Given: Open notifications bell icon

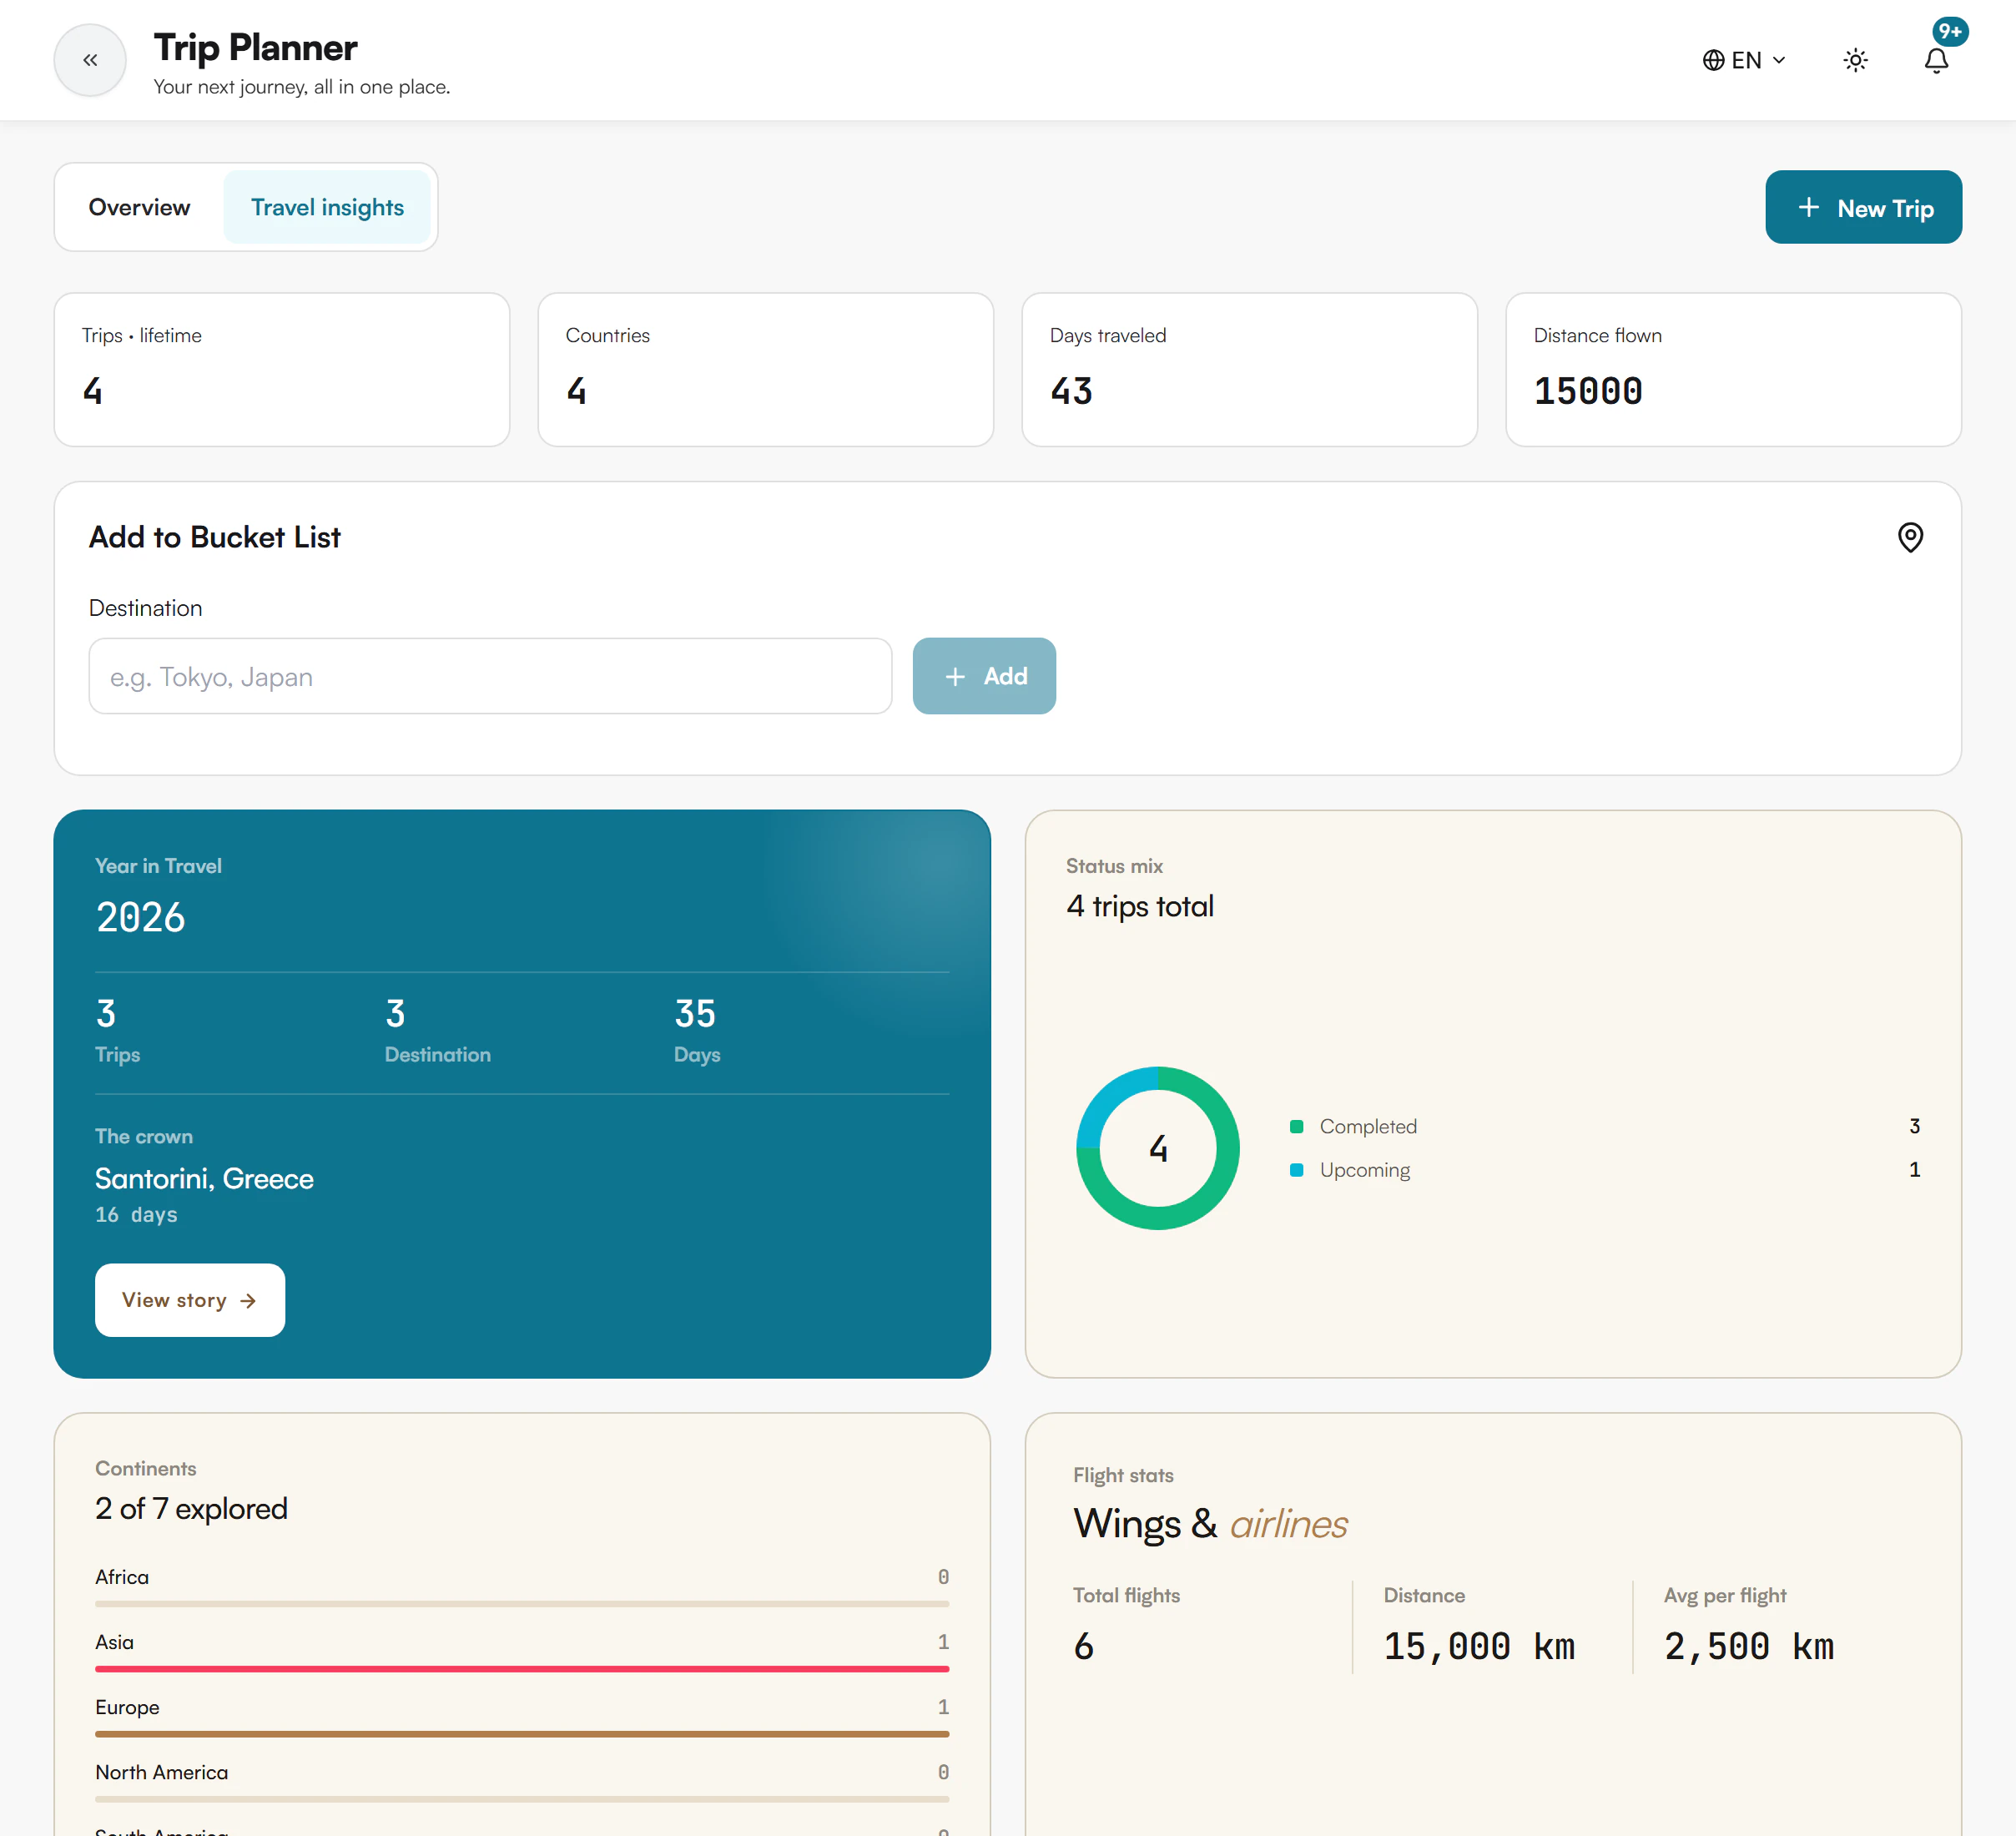Looking at the screenshot, I should tap(1936, 60).
